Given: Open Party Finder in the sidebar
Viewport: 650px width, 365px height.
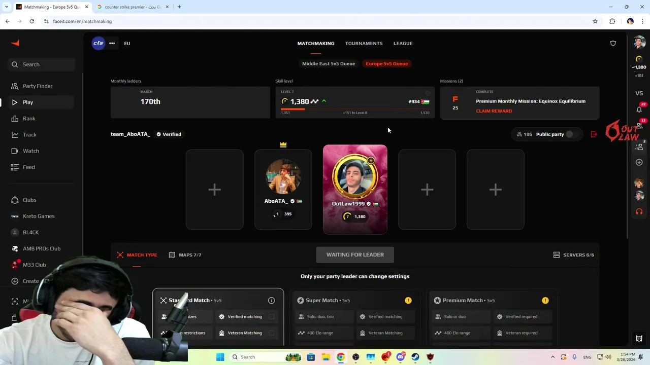Looking at the screenshot, I should [42, 86].
